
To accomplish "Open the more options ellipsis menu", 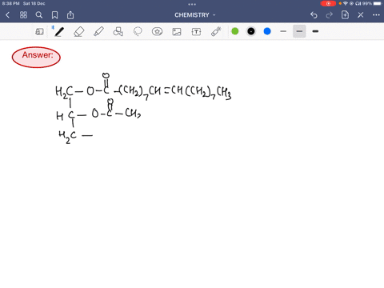I will (x=376, y=15).
